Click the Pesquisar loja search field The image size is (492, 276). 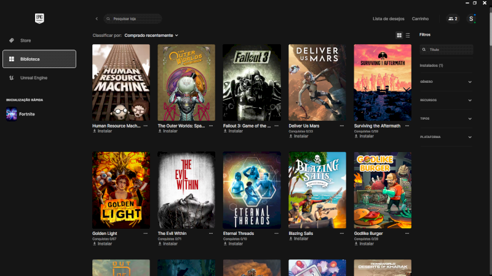(135, 19)
